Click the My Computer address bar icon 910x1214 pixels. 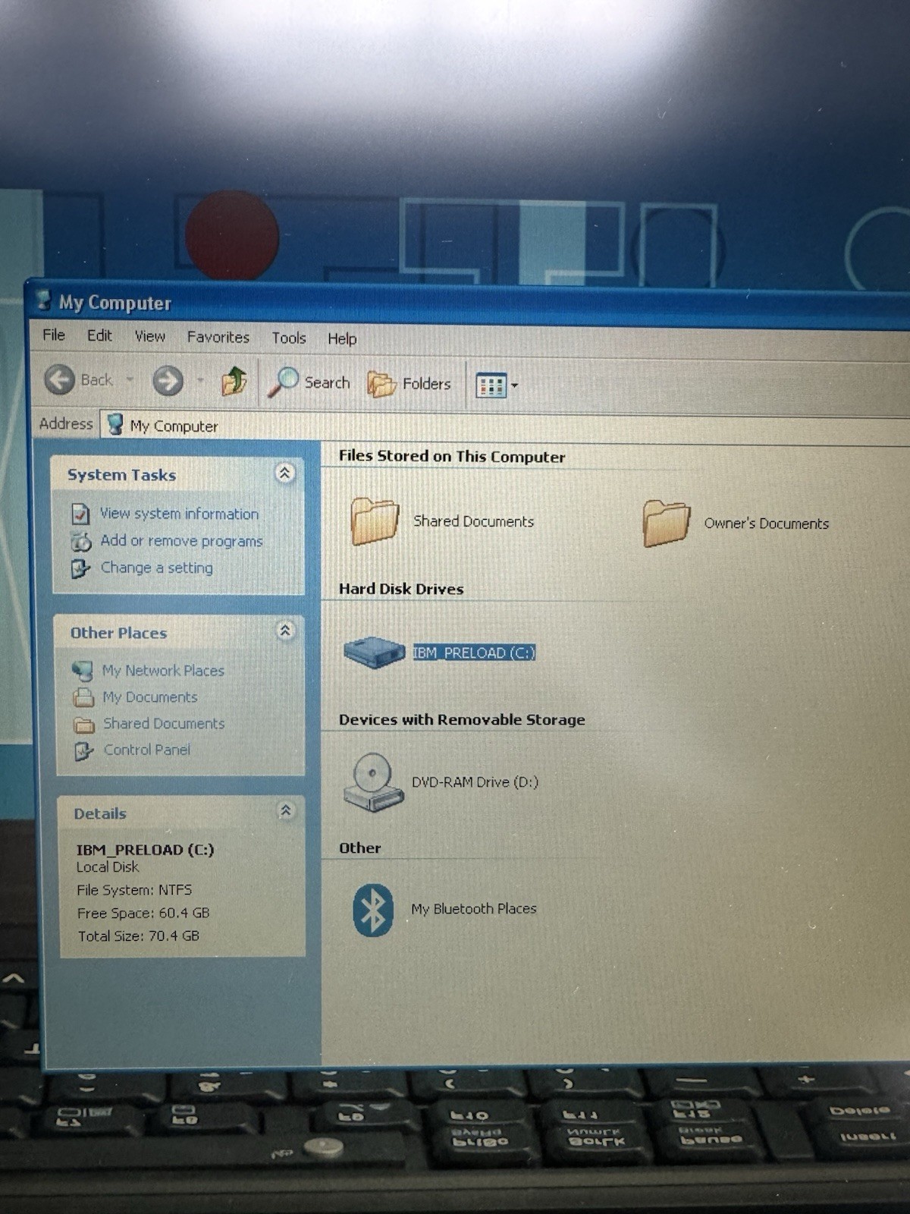[115, 424]
